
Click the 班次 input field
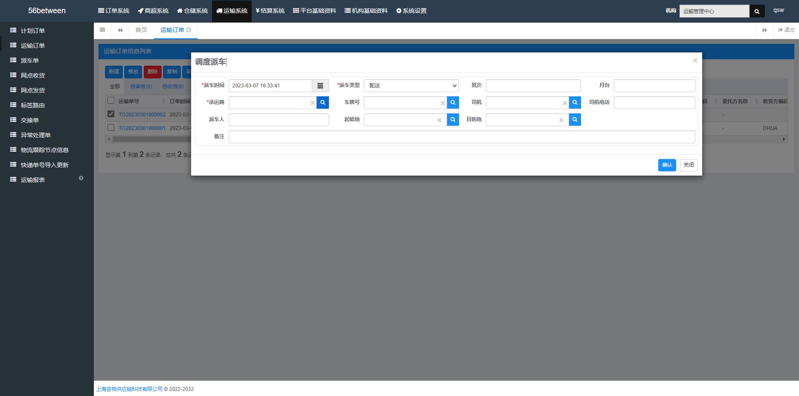(533, 86)
